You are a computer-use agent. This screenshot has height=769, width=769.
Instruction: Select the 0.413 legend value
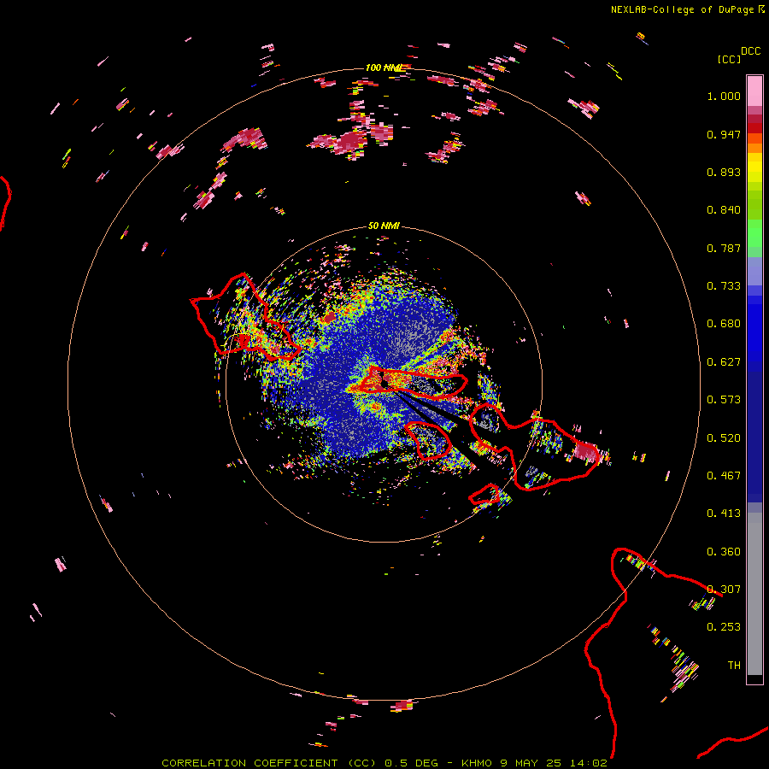(724, 514)
